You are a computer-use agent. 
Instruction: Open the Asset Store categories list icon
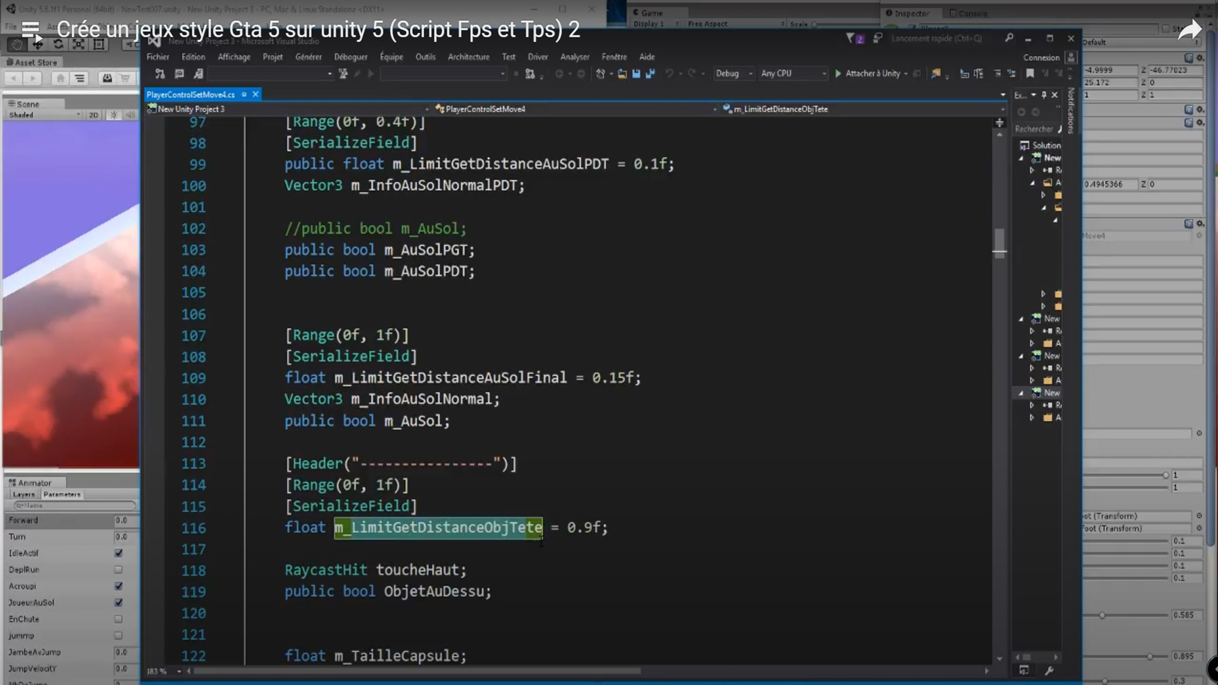(x=79, y=78)
